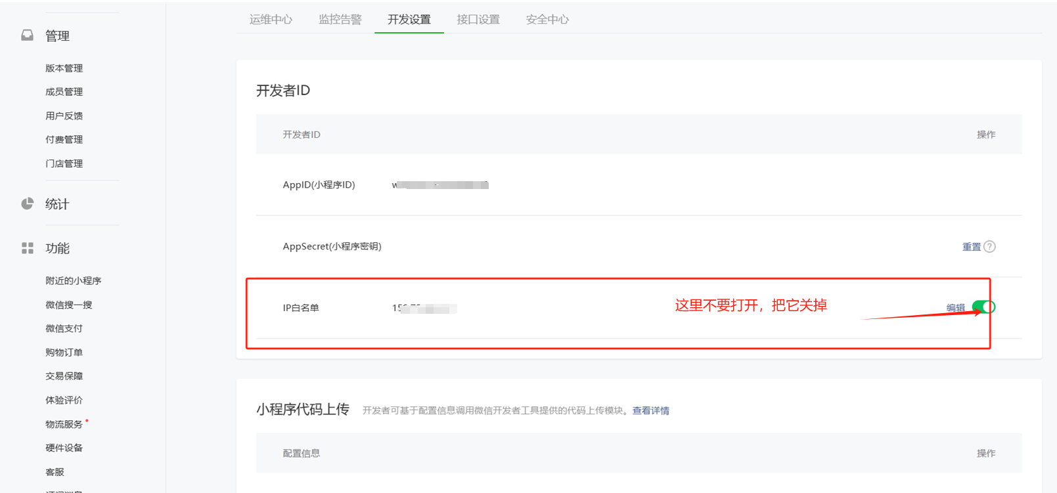Click the 统计 pie chart icon
Screen dimensions: 1057x493
tap(27, 204)
